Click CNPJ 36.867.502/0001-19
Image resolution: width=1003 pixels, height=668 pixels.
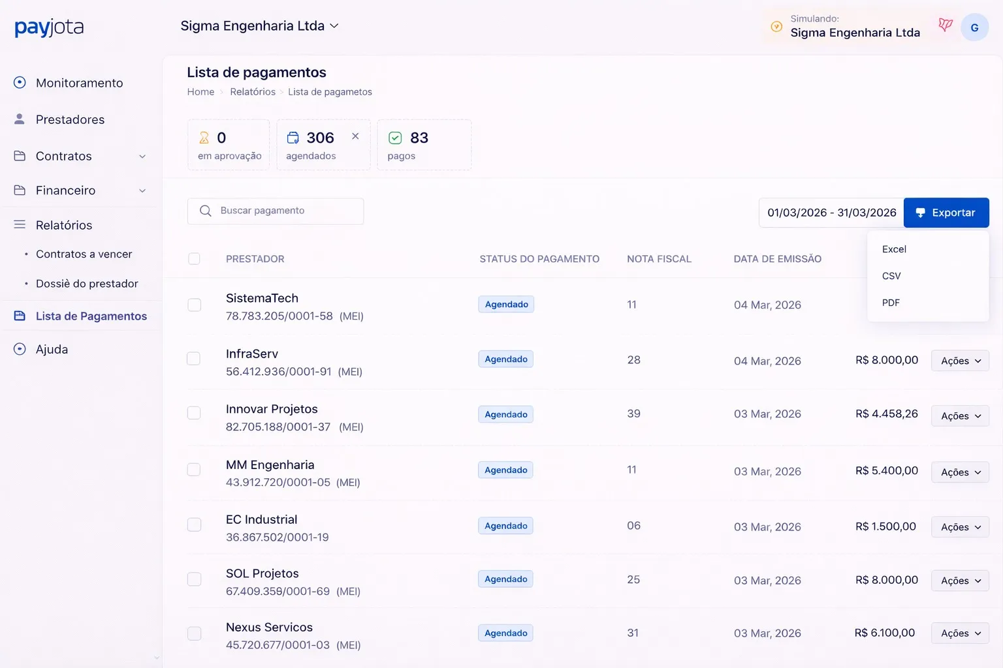pyautogui.click(x=277, y=538)
